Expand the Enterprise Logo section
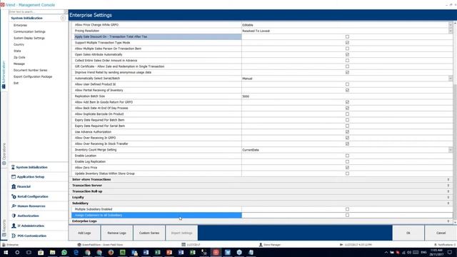 [x=448, y=221]
